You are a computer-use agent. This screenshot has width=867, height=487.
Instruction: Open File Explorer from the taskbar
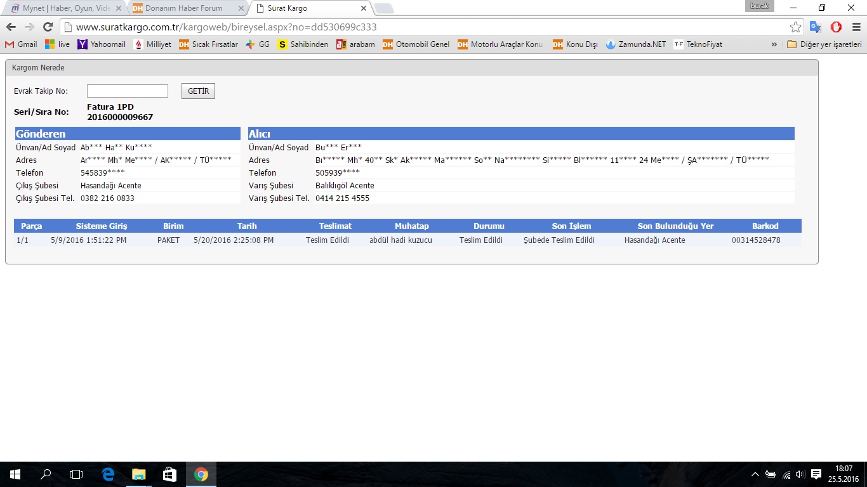point(138,474)
